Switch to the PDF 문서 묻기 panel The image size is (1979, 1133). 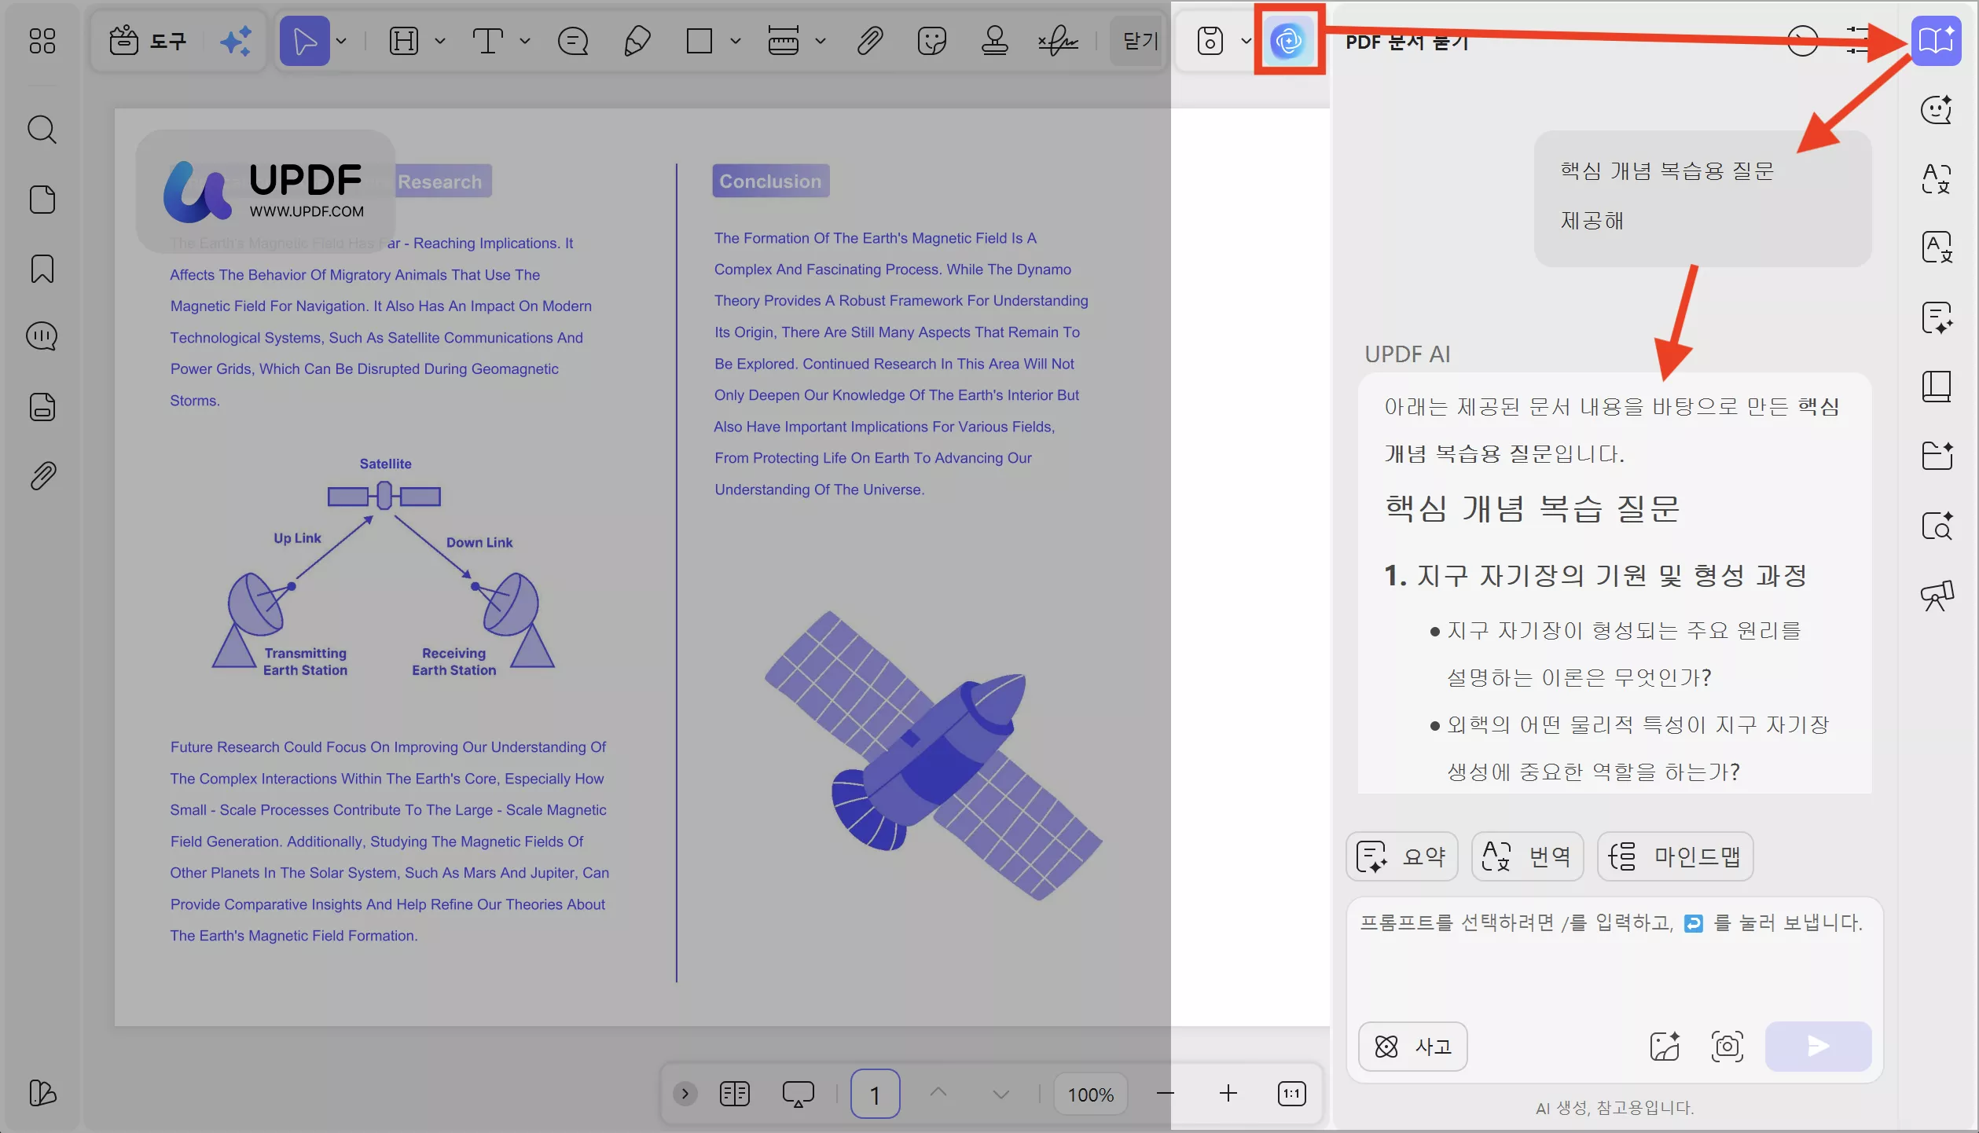pyautogui.click(x=1407, y=42)
